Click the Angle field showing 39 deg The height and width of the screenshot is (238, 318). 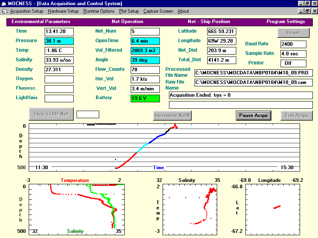click(145, 60)
